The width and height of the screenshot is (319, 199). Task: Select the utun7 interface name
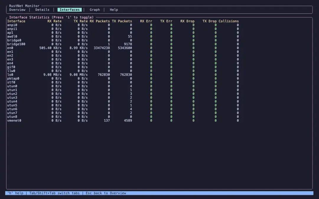pos(12,113)
